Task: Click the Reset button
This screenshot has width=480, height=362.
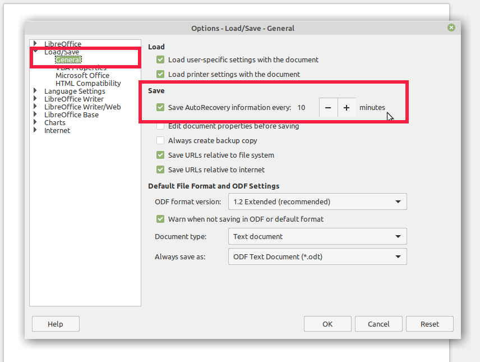Action: tap(430, 324)
